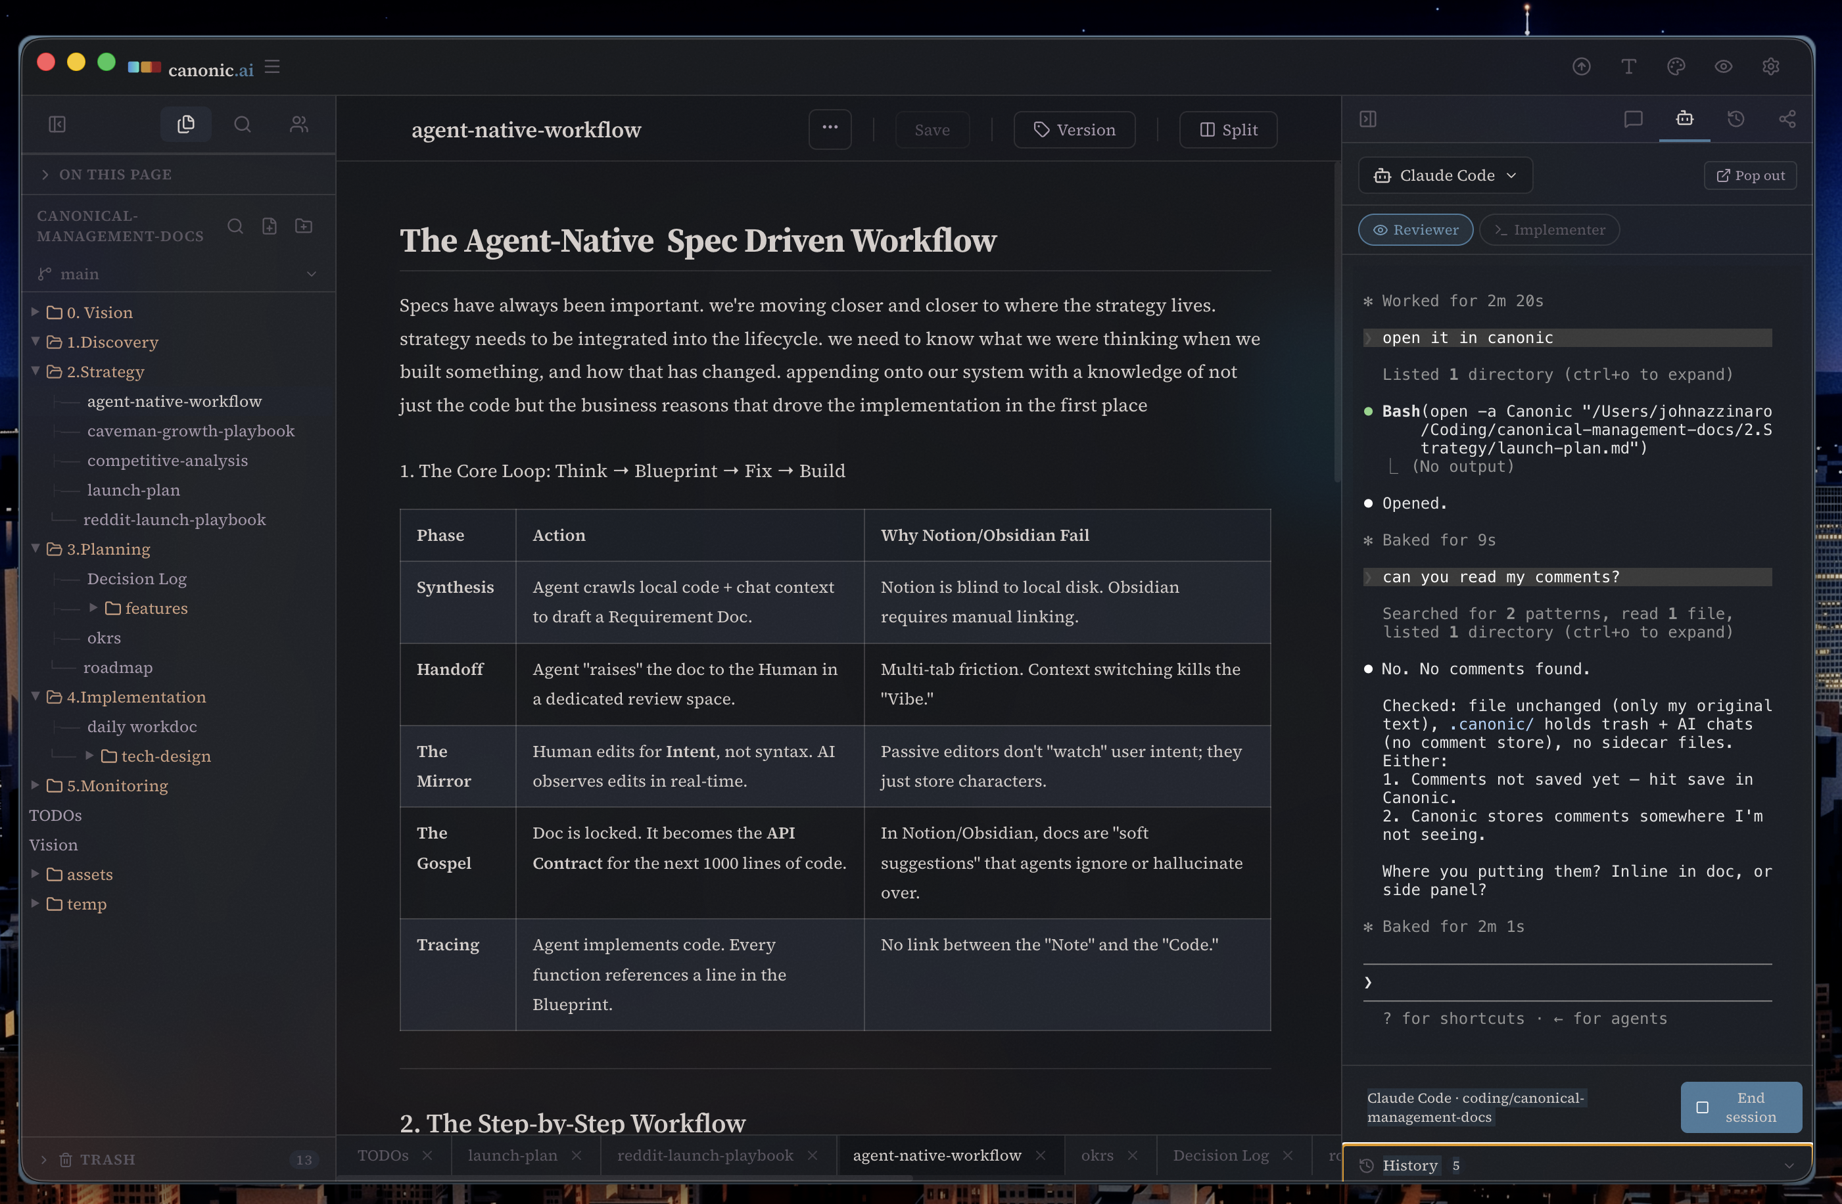The image size is (1842, 1204).
Task: Open the Claude Code agent dropdown
Action: pyautogui.click(x=1445, y=175)
